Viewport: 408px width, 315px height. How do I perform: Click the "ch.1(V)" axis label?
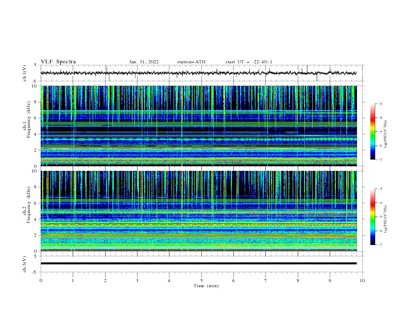25,73
